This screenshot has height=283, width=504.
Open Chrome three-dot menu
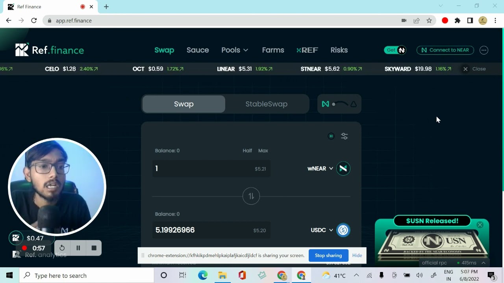tap(495, 20)
